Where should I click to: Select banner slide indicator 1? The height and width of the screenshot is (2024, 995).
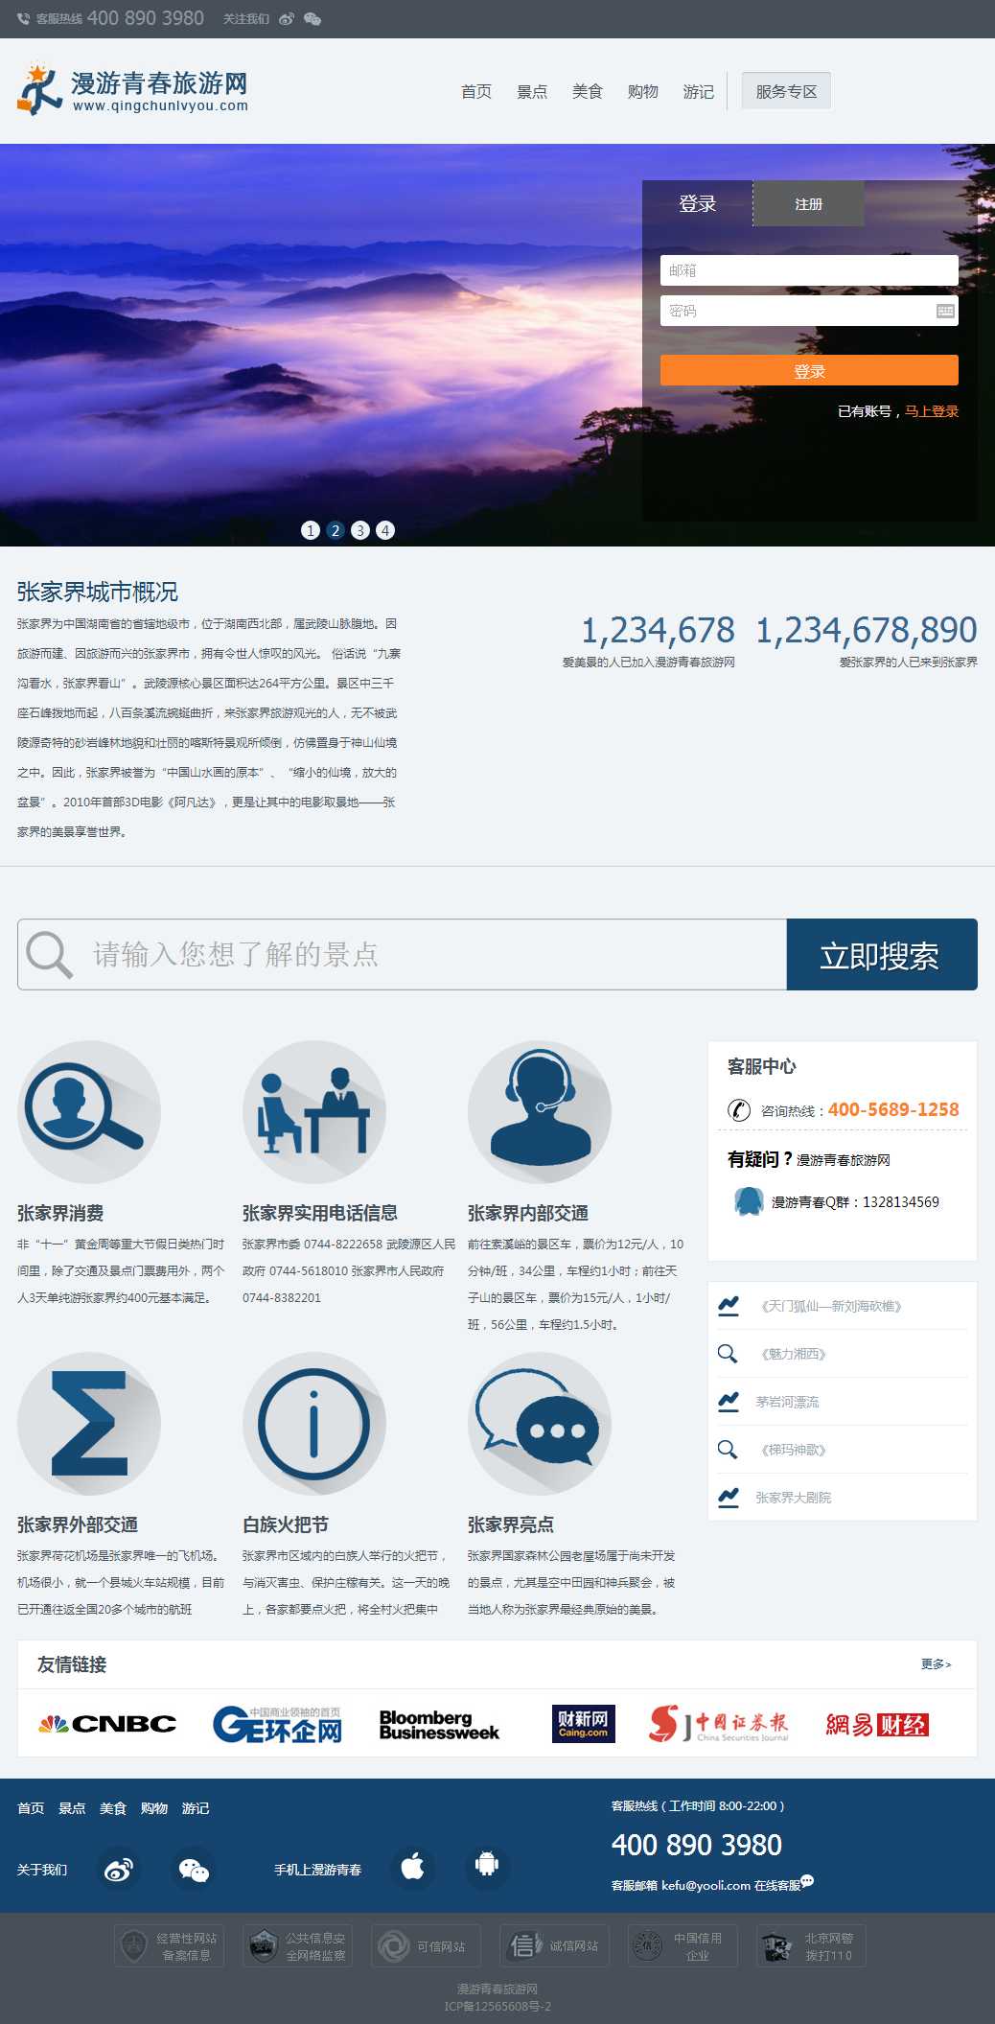click(311, 530)
